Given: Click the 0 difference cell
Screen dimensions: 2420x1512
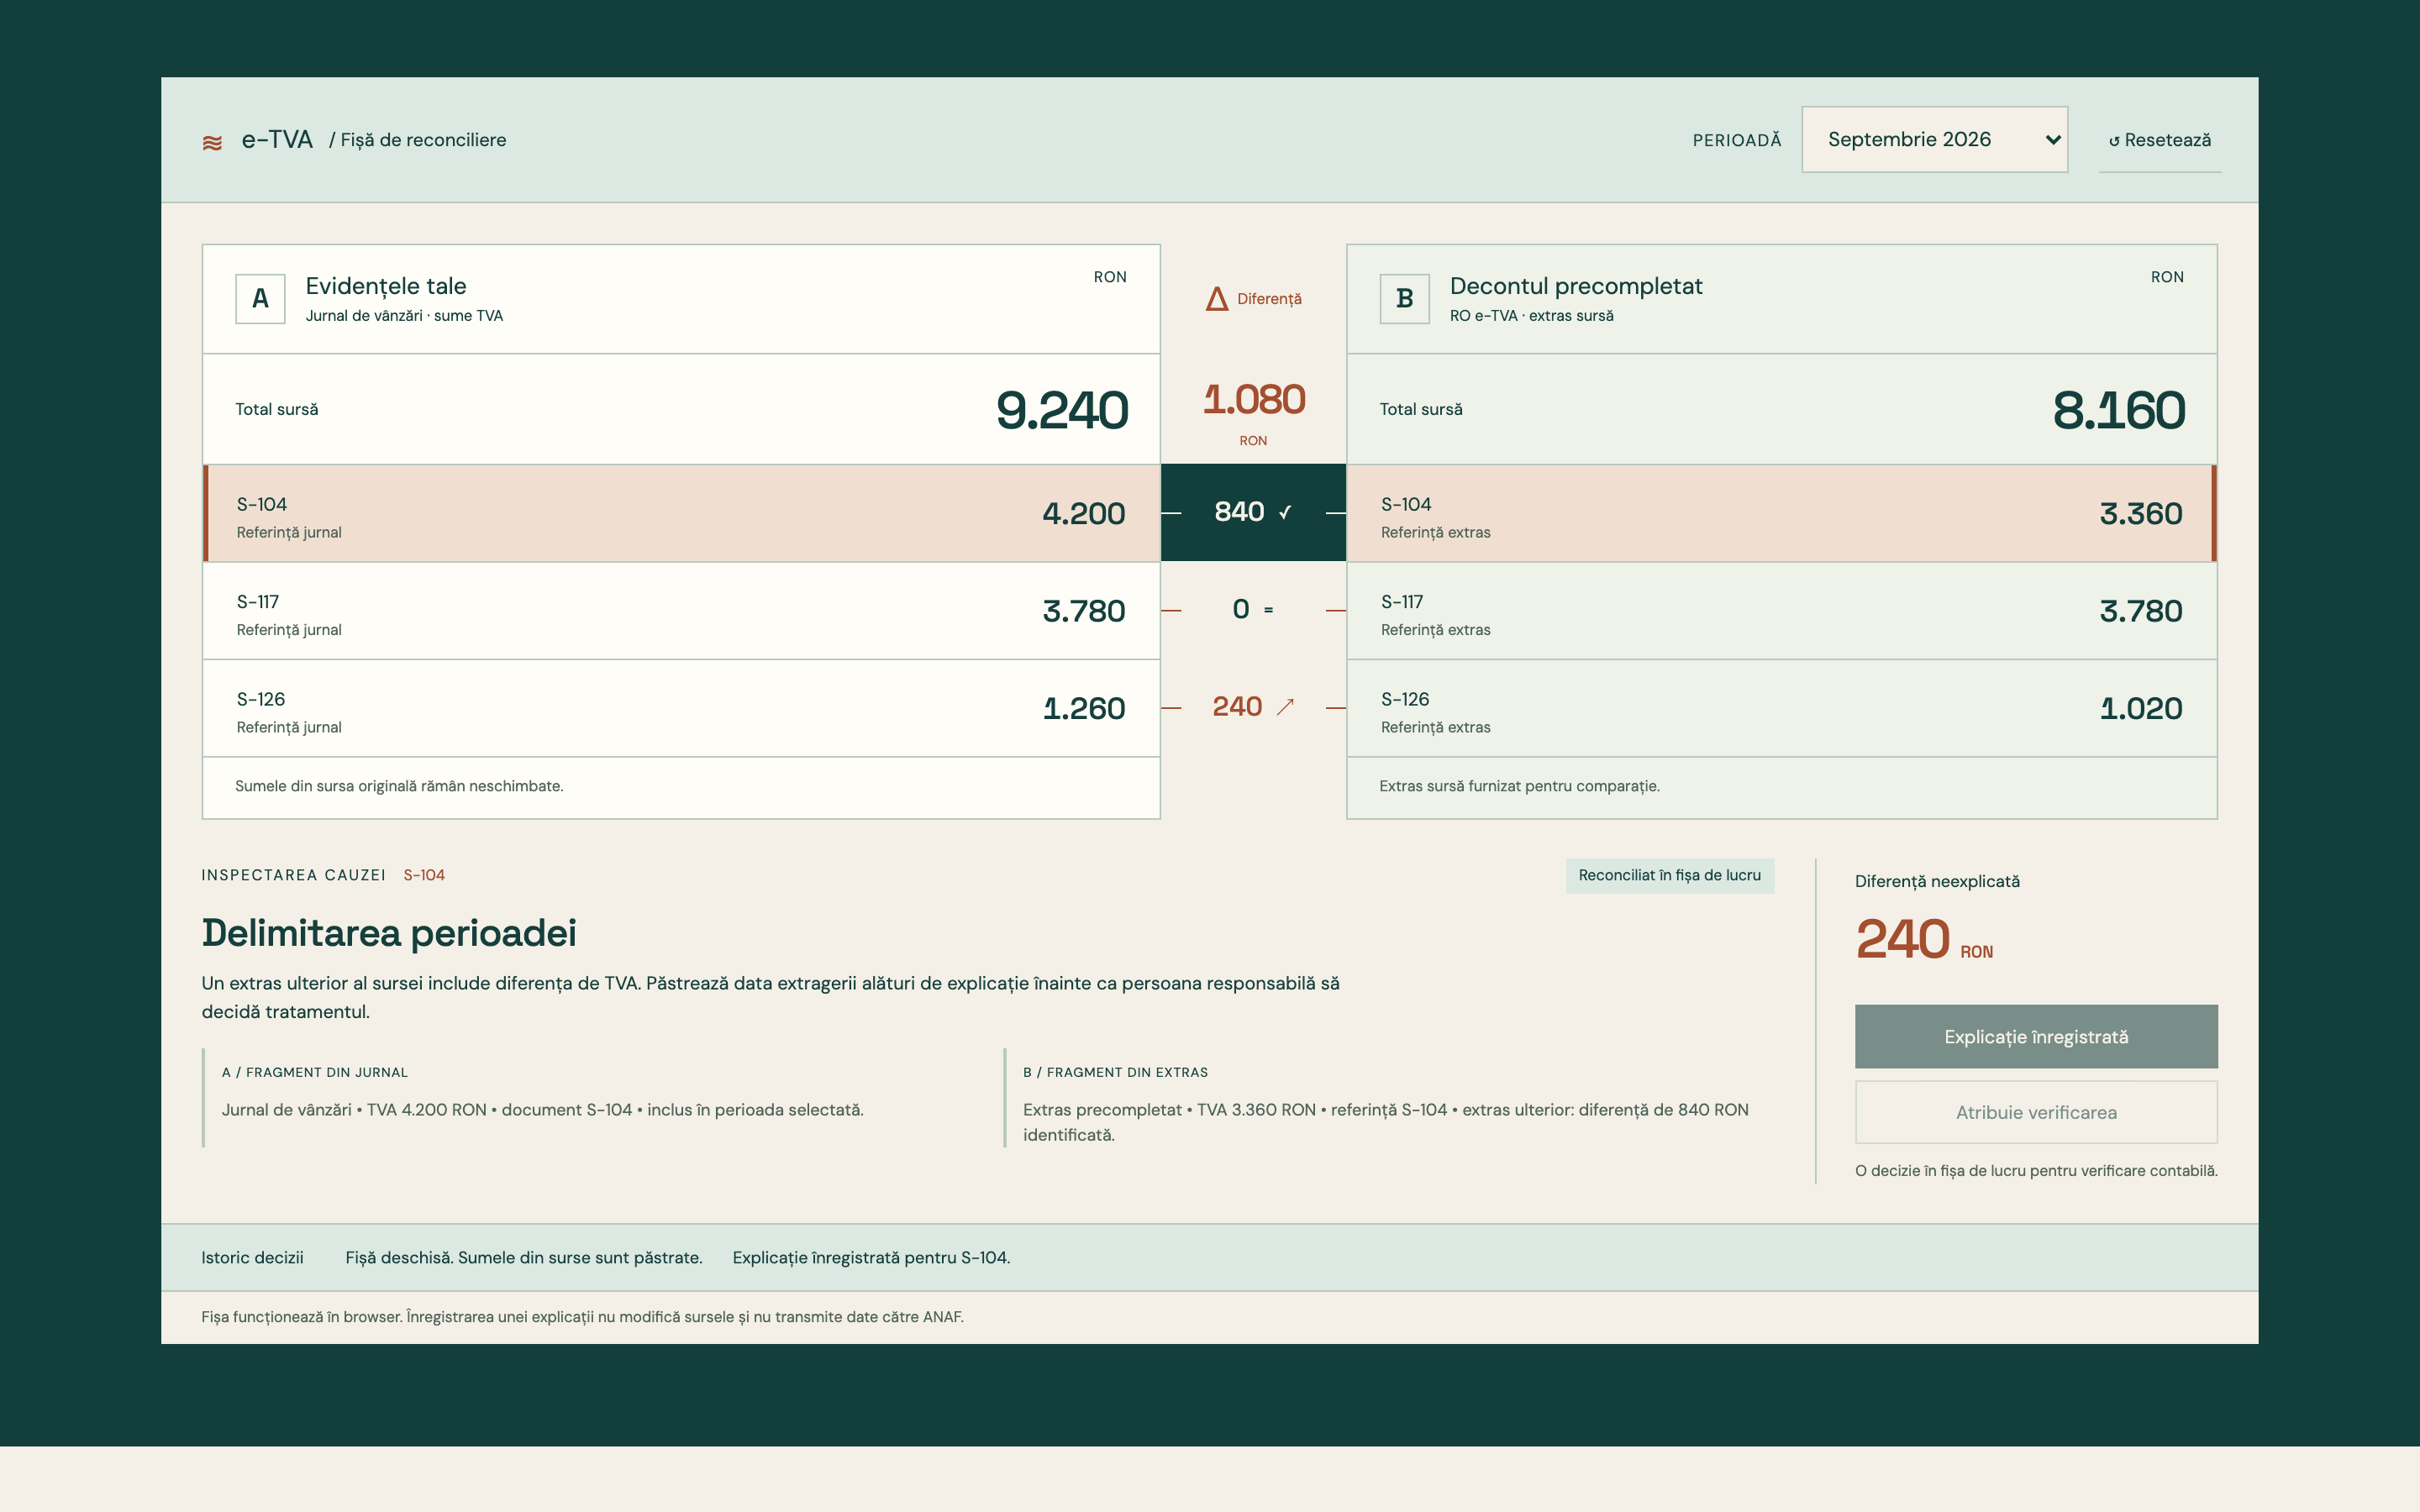Looking at the screenshot, I should tap(1253, 610).
